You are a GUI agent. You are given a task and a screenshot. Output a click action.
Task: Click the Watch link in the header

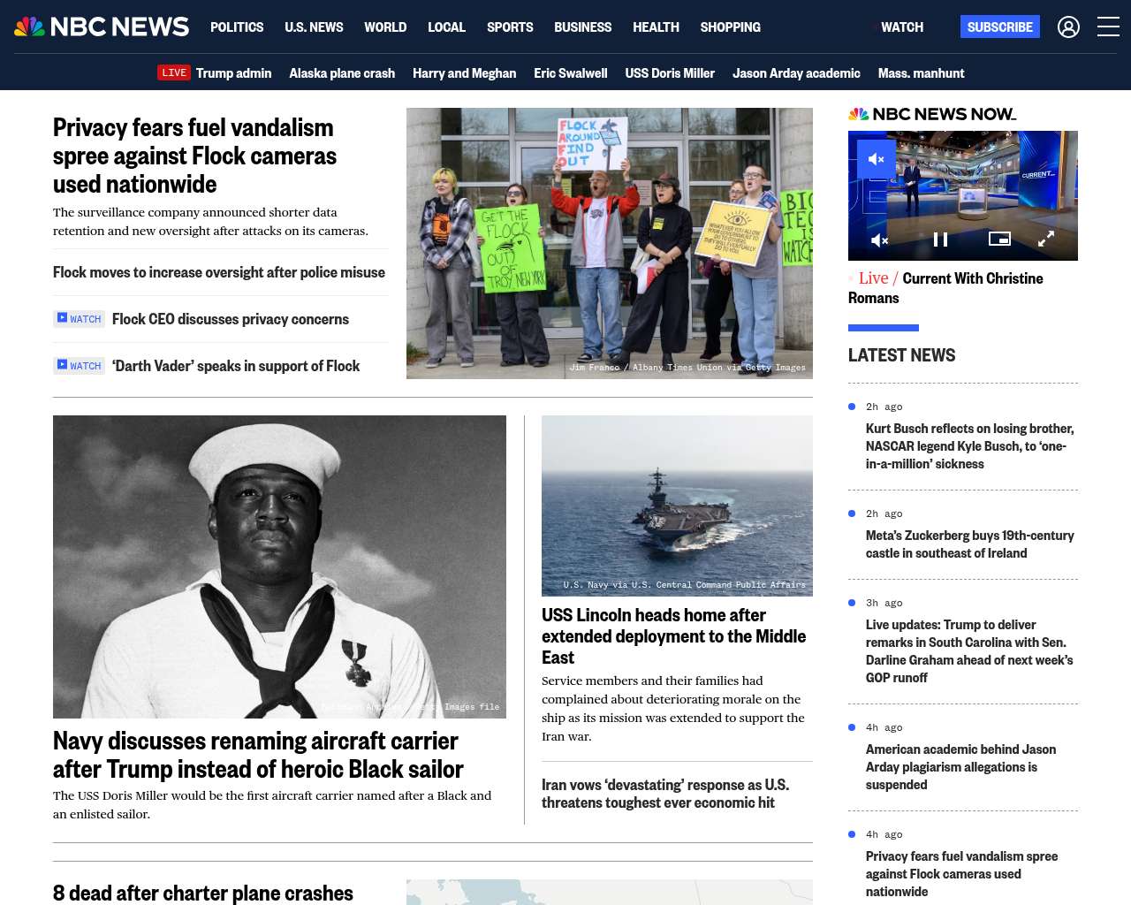(901, 27)
